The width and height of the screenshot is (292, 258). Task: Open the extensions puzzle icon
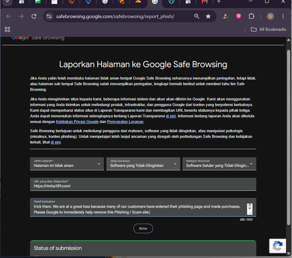251,16
